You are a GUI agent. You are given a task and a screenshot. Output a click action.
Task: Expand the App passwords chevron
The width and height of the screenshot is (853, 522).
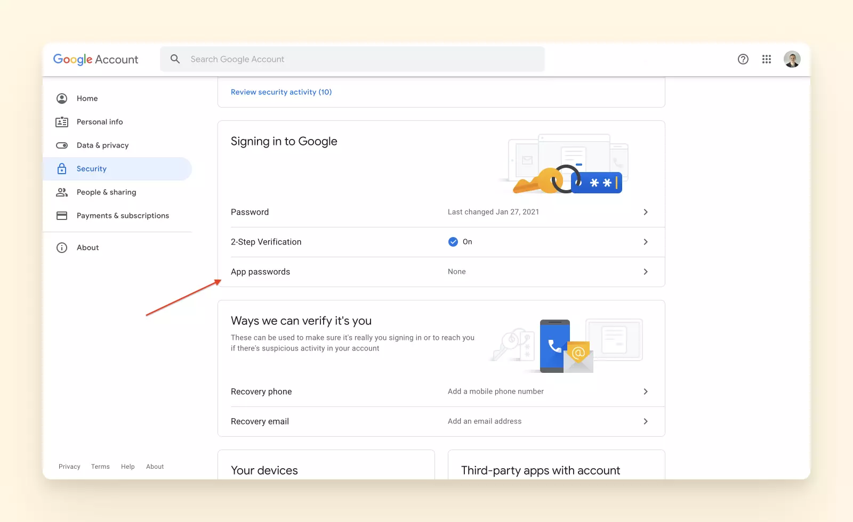point(646,272)
